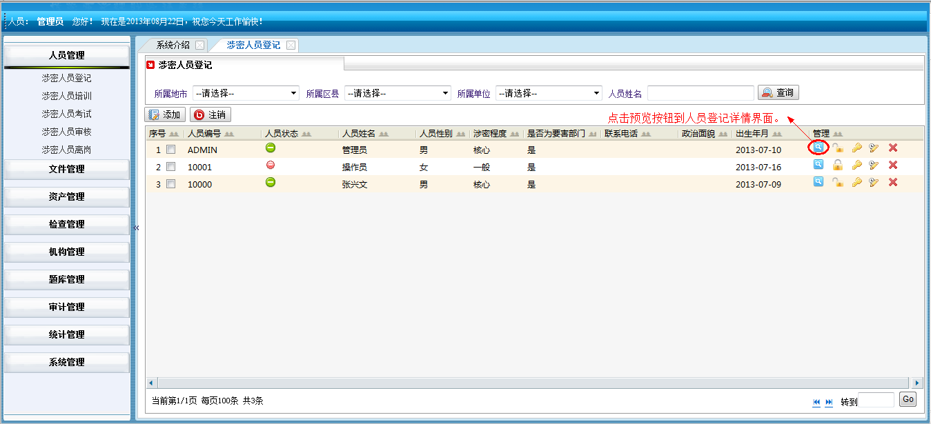Sort by 涉密程度 column sort icon

(x=514, y=134)
